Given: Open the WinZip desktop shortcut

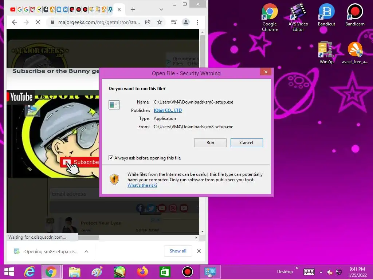Looking at the screenshot, I should click(x=326, y=52).
